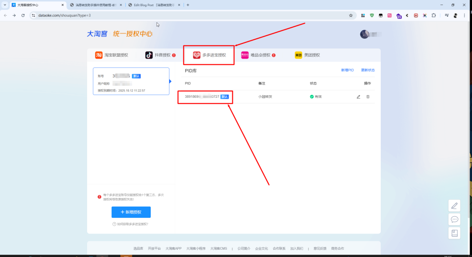472x257 pixels.
Task: Switch to the second browser tab about 消息转发助手
Action: coord(96,5)
